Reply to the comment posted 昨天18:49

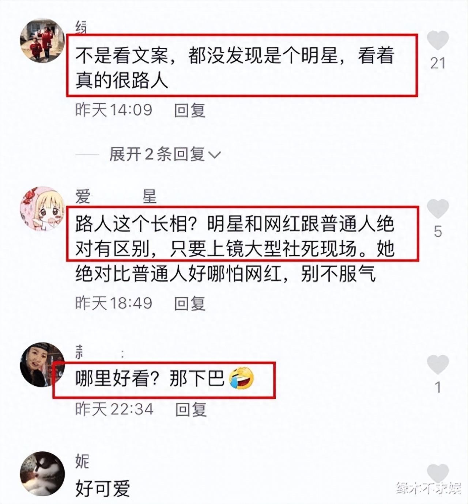coord(190,303)
